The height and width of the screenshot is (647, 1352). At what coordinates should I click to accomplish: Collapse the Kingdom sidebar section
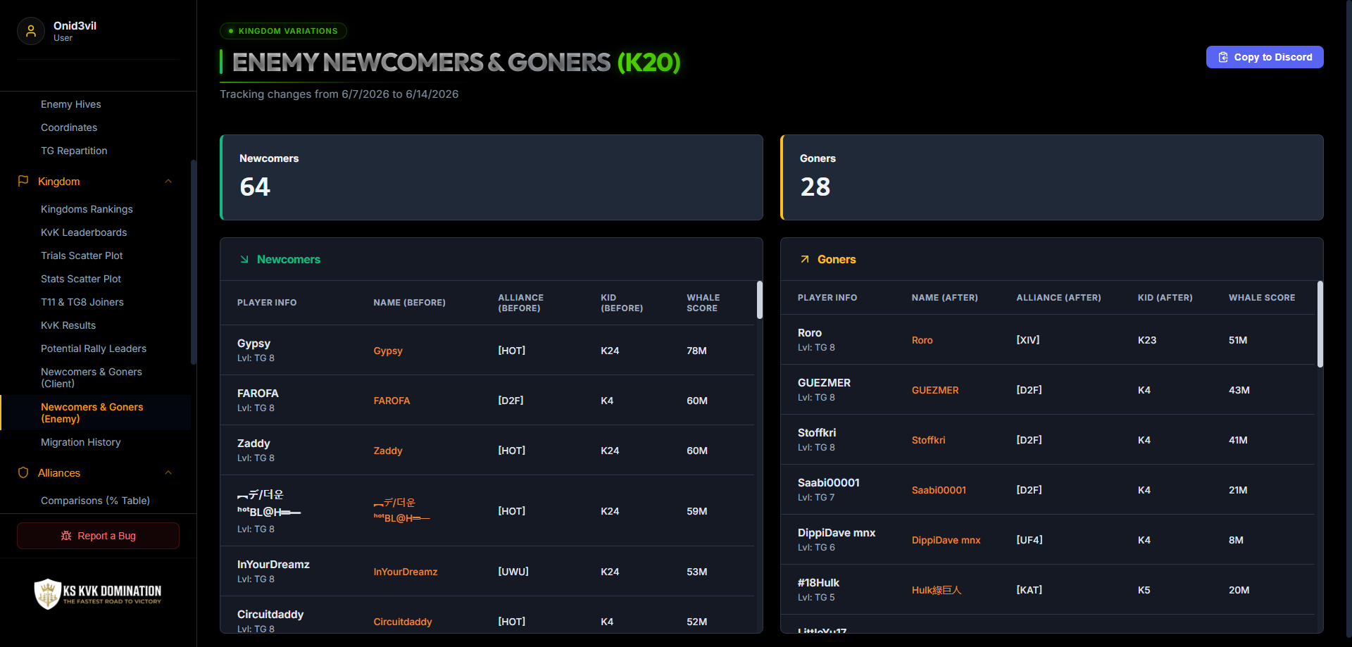coord(168,181)
